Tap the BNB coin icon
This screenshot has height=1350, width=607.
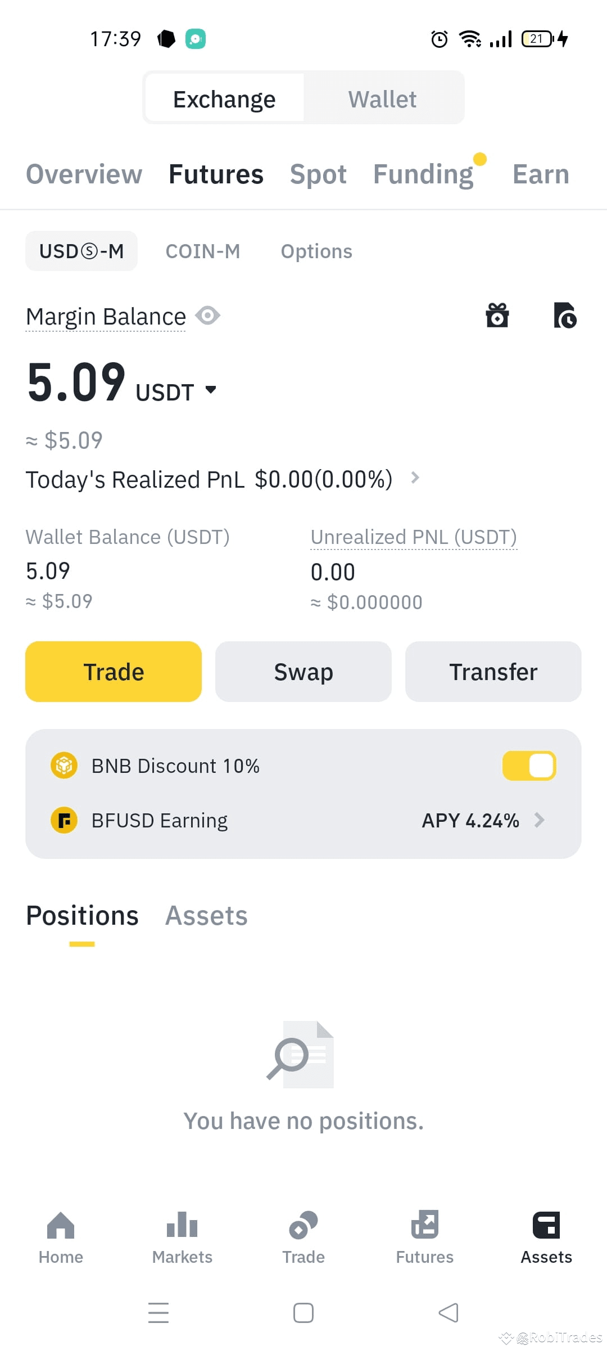click(64, 766)
